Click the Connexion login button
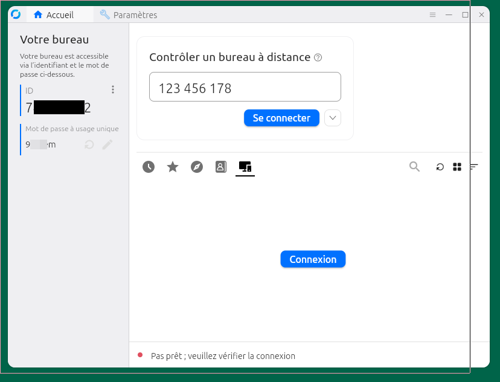The width and height of the screenshot is (500, 382). point(313,259)
